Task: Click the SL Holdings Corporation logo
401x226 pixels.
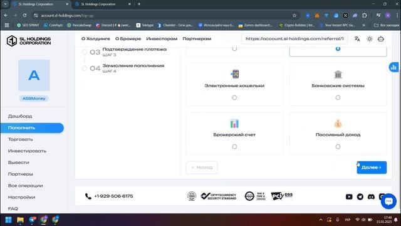Action: (29, 41)
